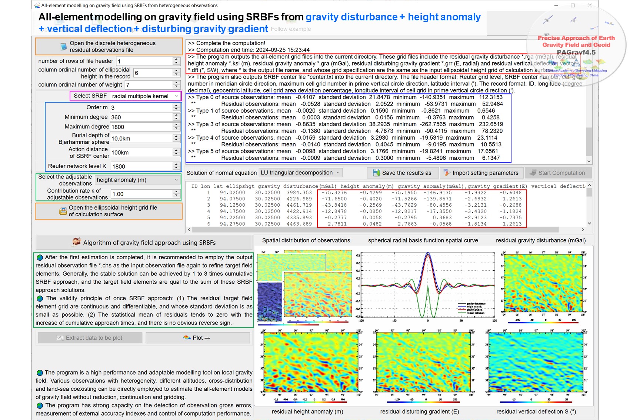Click the Order m stepper arrows
The image size is (630, 420).
tap(176, 107)
